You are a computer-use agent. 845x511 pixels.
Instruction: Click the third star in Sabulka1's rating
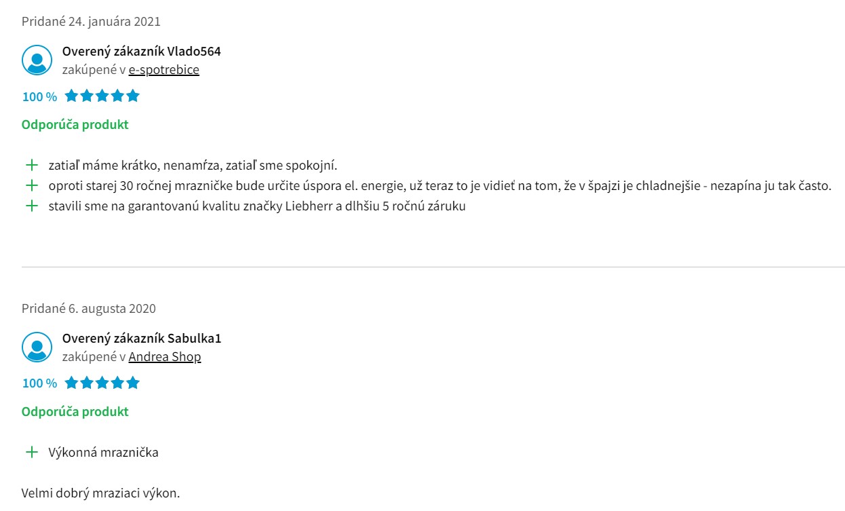102,383
